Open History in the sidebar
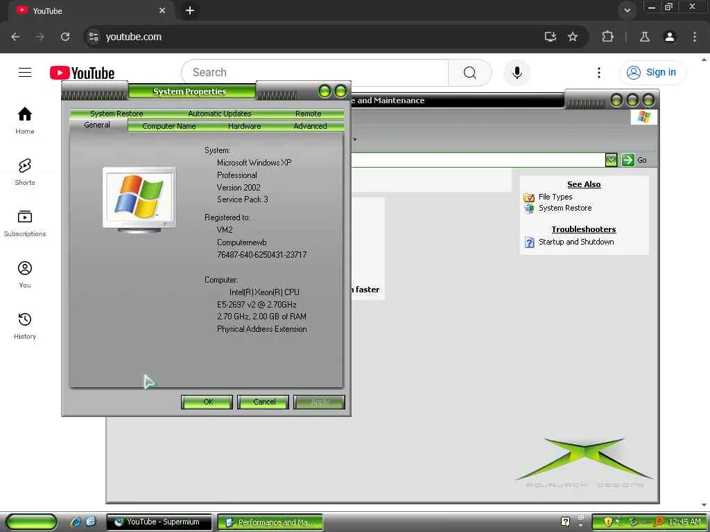710x532 pixels. point(25,326)
